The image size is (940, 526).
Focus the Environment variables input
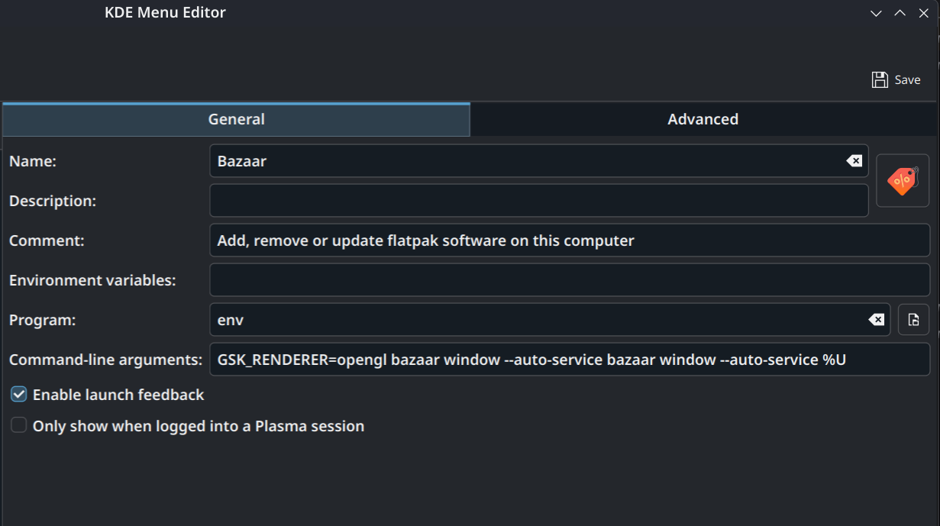570,280
